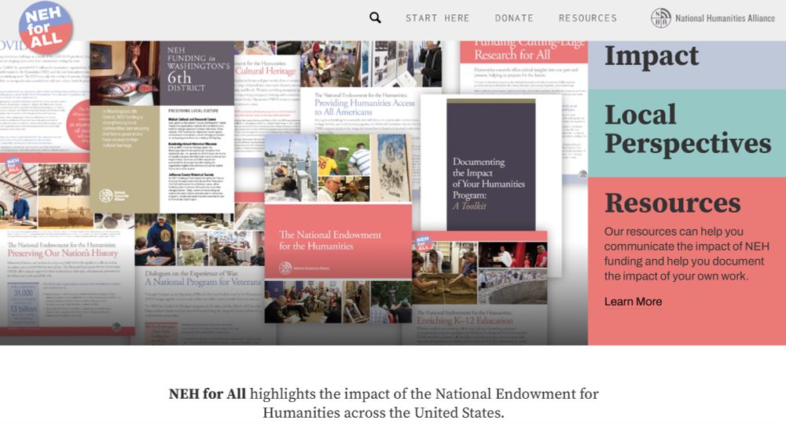The image size is (786, 424).
Task: Click the NEH for All logo
Action: click(46, 27)
